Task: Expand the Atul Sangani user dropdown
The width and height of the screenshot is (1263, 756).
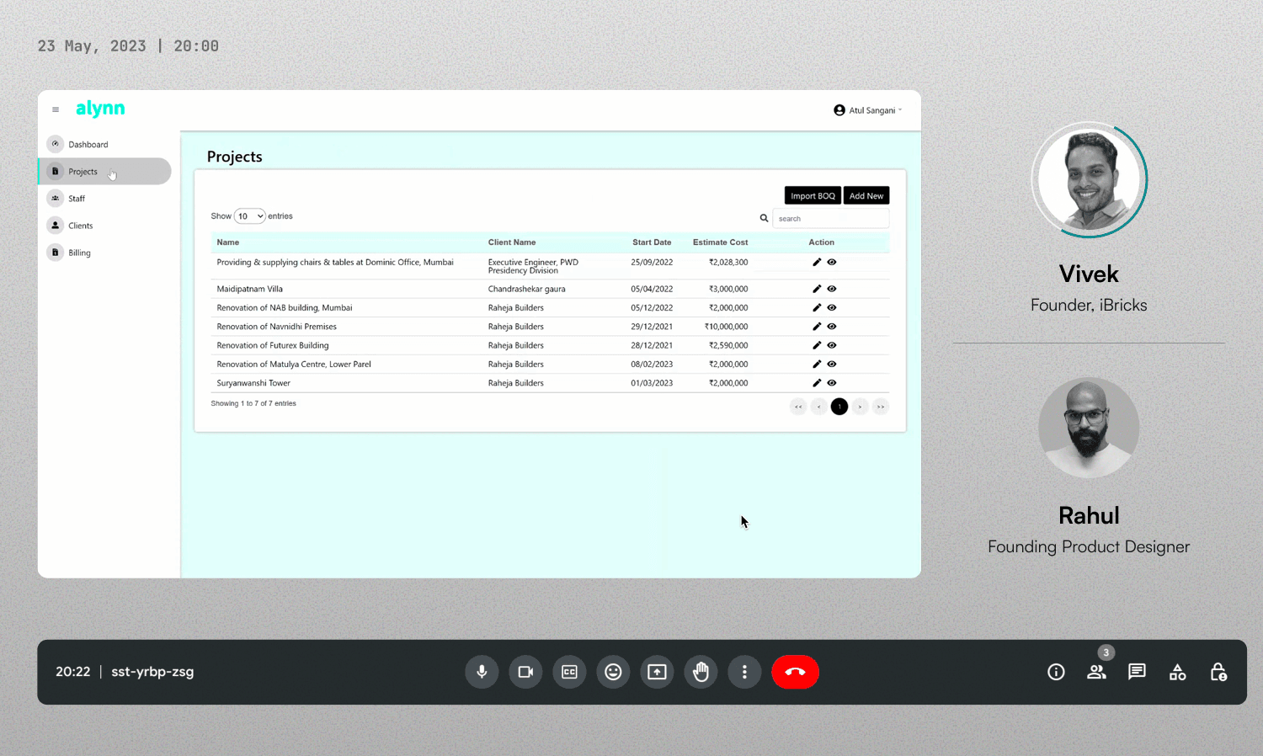Action: point(867,110)
